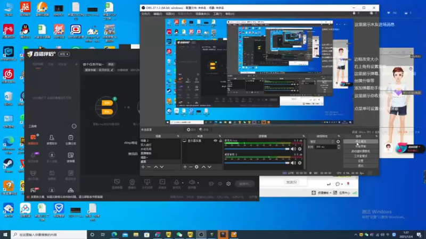Click 退出 button in OBS controls
This screenshot has height=239, width=426.
pyautogui.click(x=361, y=166)
